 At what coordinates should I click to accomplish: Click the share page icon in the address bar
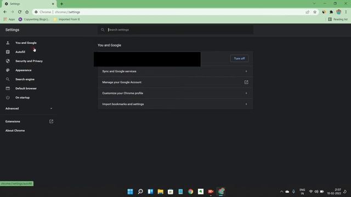307,12
